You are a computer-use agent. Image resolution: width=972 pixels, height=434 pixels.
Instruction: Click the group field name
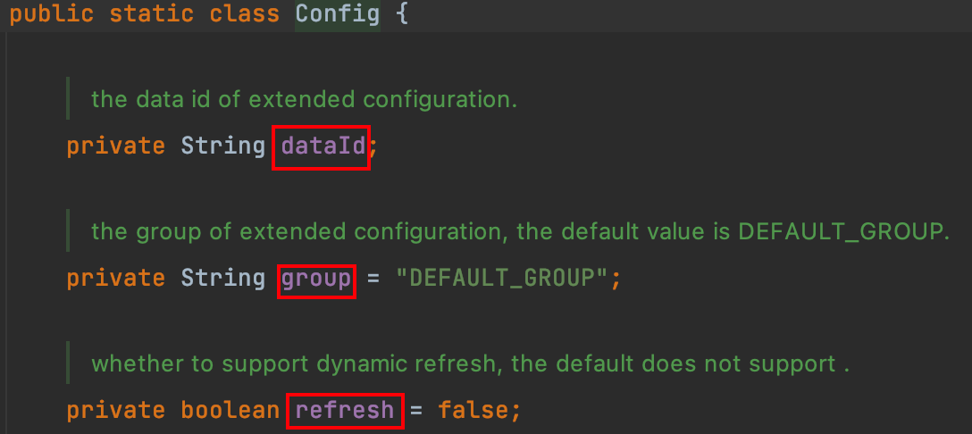coord(316,279)
